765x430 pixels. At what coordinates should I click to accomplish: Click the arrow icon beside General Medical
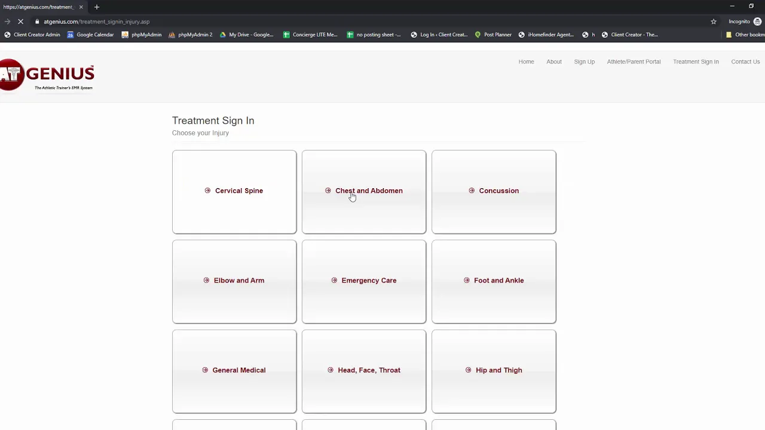205,370
